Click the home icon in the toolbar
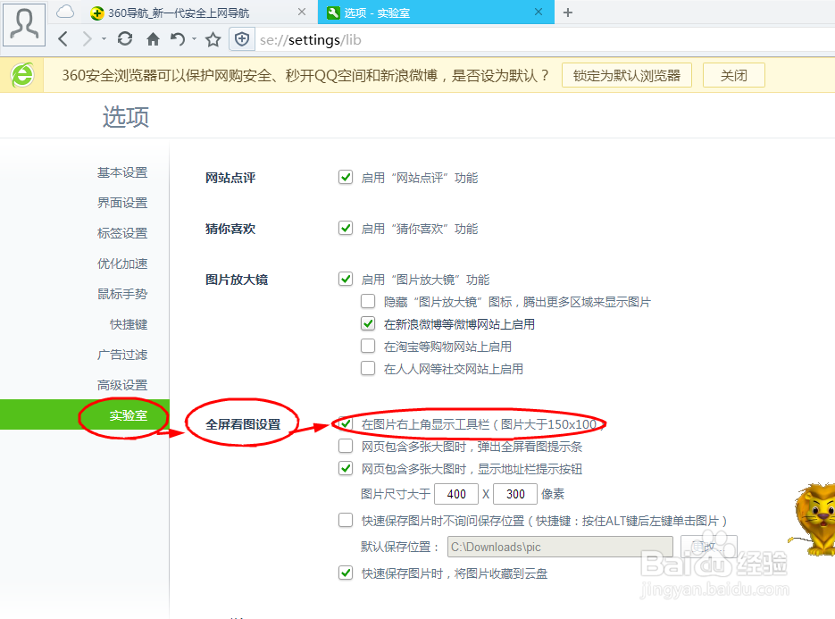Viewport: 835px width, 619px height. pos(153,39)
